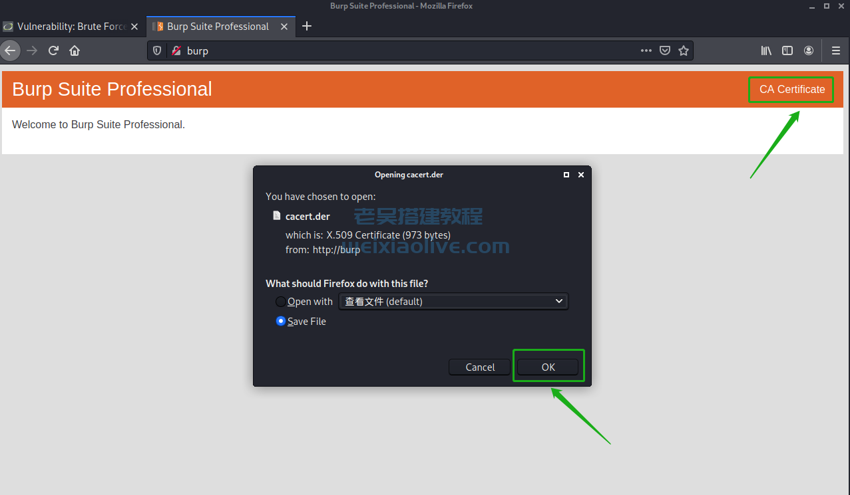This screenshot has width=850, height=495.
Task: Reload the current burp page
Action: pyautogui.click(x=54, y=50)
